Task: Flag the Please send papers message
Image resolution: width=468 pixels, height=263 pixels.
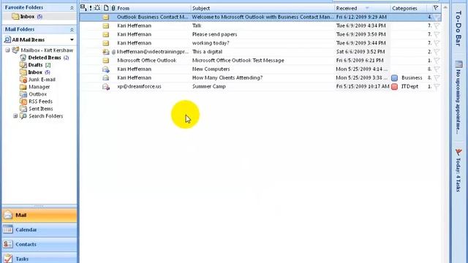Action: click(437, 34)
